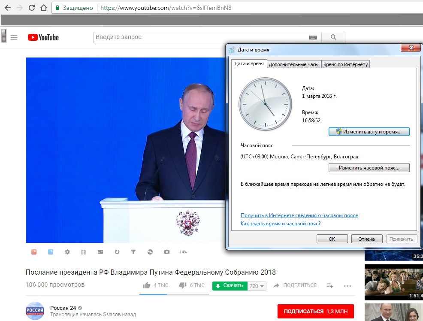
Task: Click Изменить дату и время button
Action: point(369,132)
